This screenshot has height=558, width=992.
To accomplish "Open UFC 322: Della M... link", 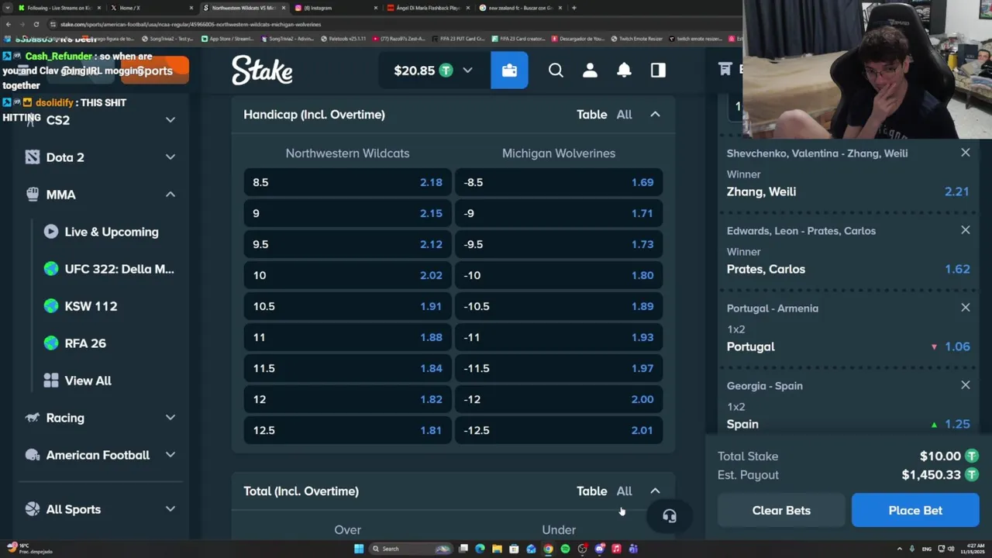I will [x=119, y=269].
